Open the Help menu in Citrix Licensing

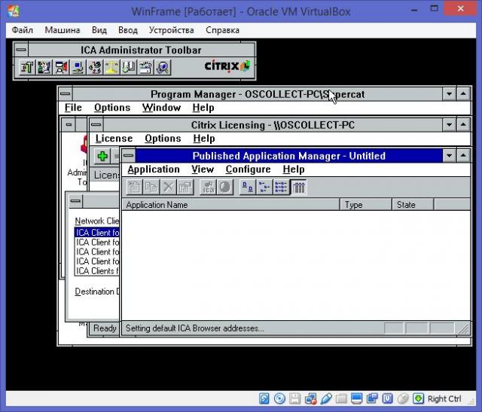tap(204, 139)
